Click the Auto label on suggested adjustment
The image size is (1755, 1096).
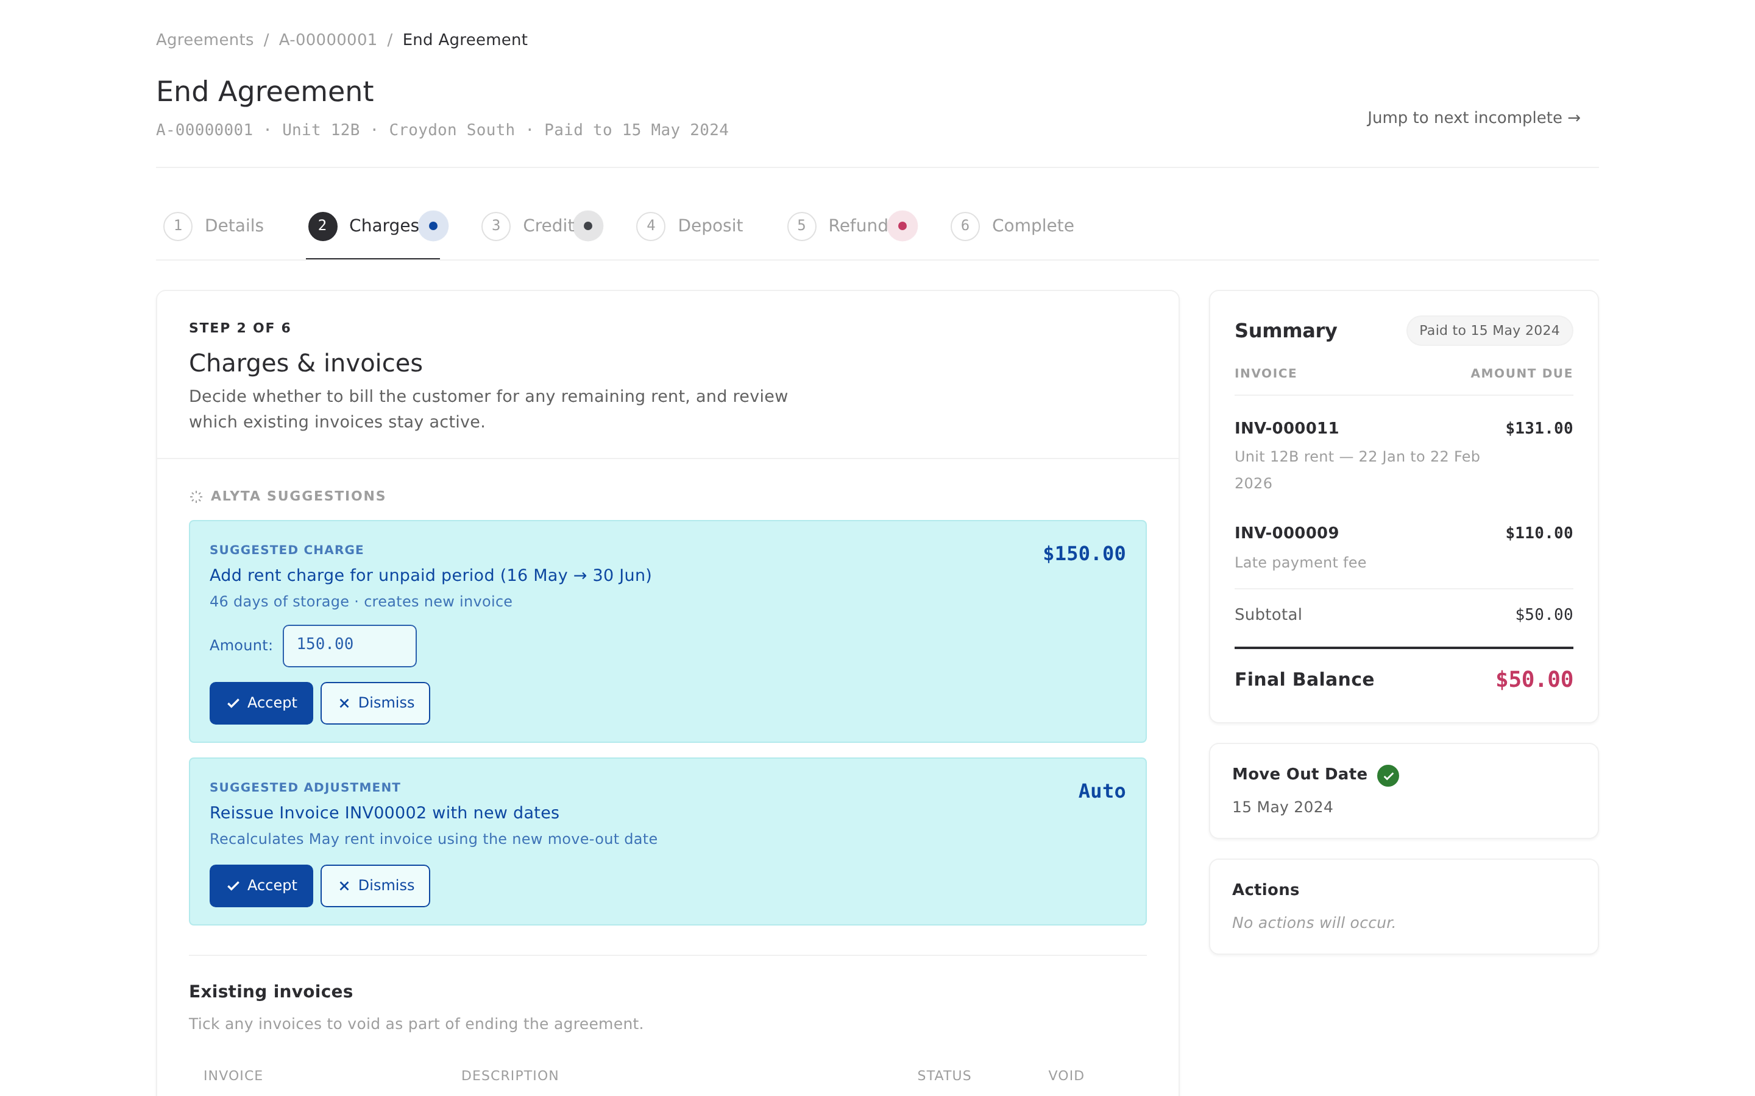(1102, 792)
